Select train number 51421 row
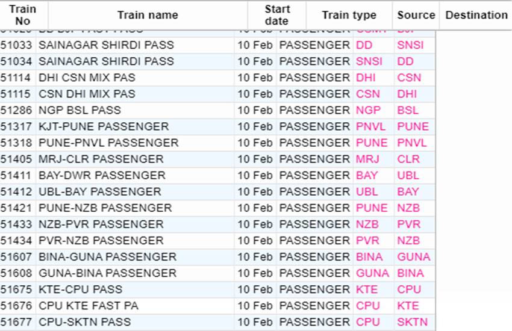Screen dimensions: 512x331 [x=217, y=208]
